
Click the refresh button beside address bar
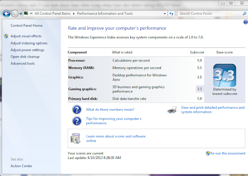point(171,14)
